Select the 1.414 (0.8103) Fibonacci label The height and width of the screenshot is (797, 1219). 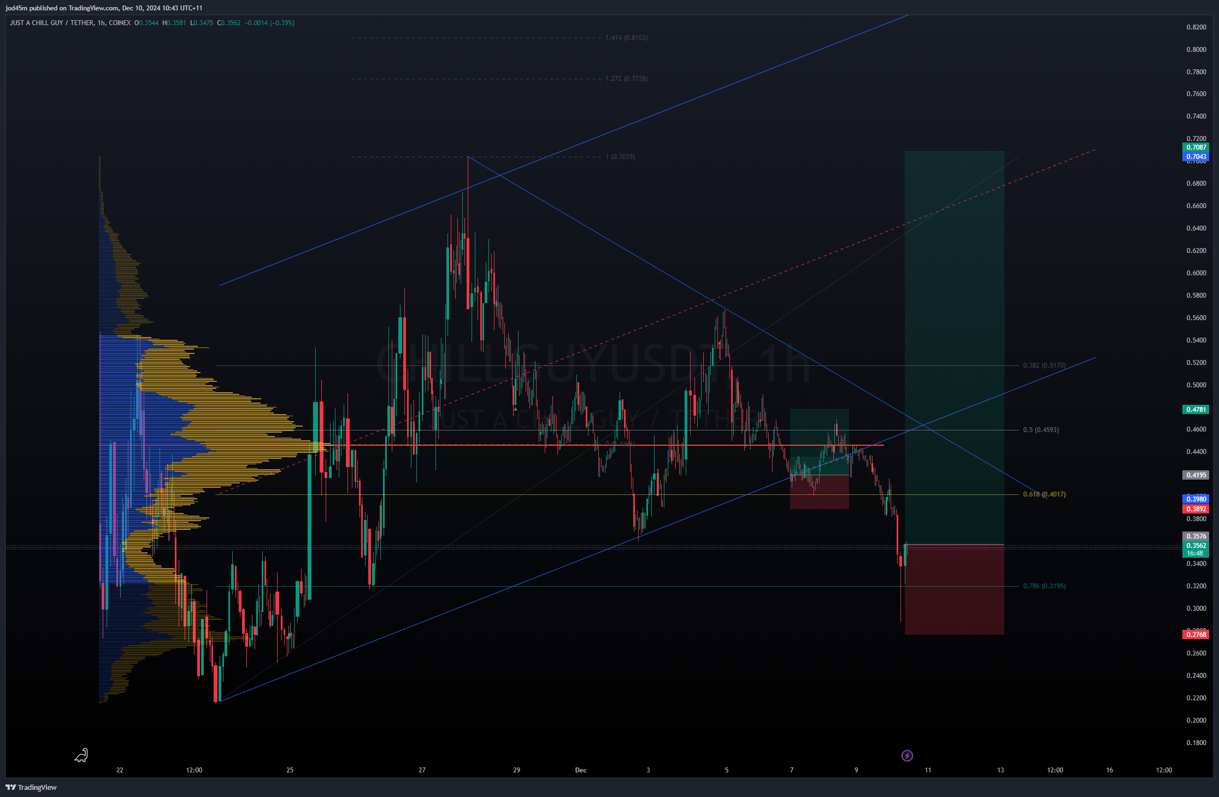click(626, 38)
